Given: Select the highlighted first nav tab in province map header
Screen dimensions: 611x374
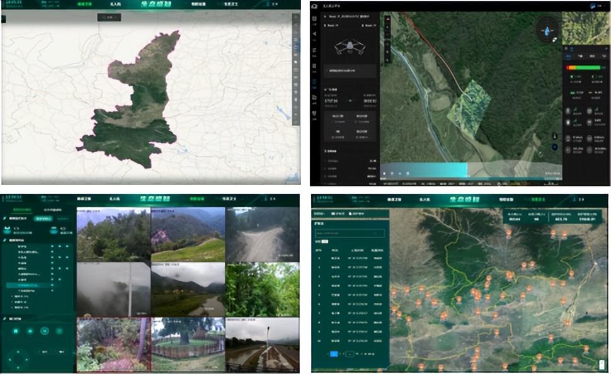Looking at the screenshot, I should (x=84, y=4).
